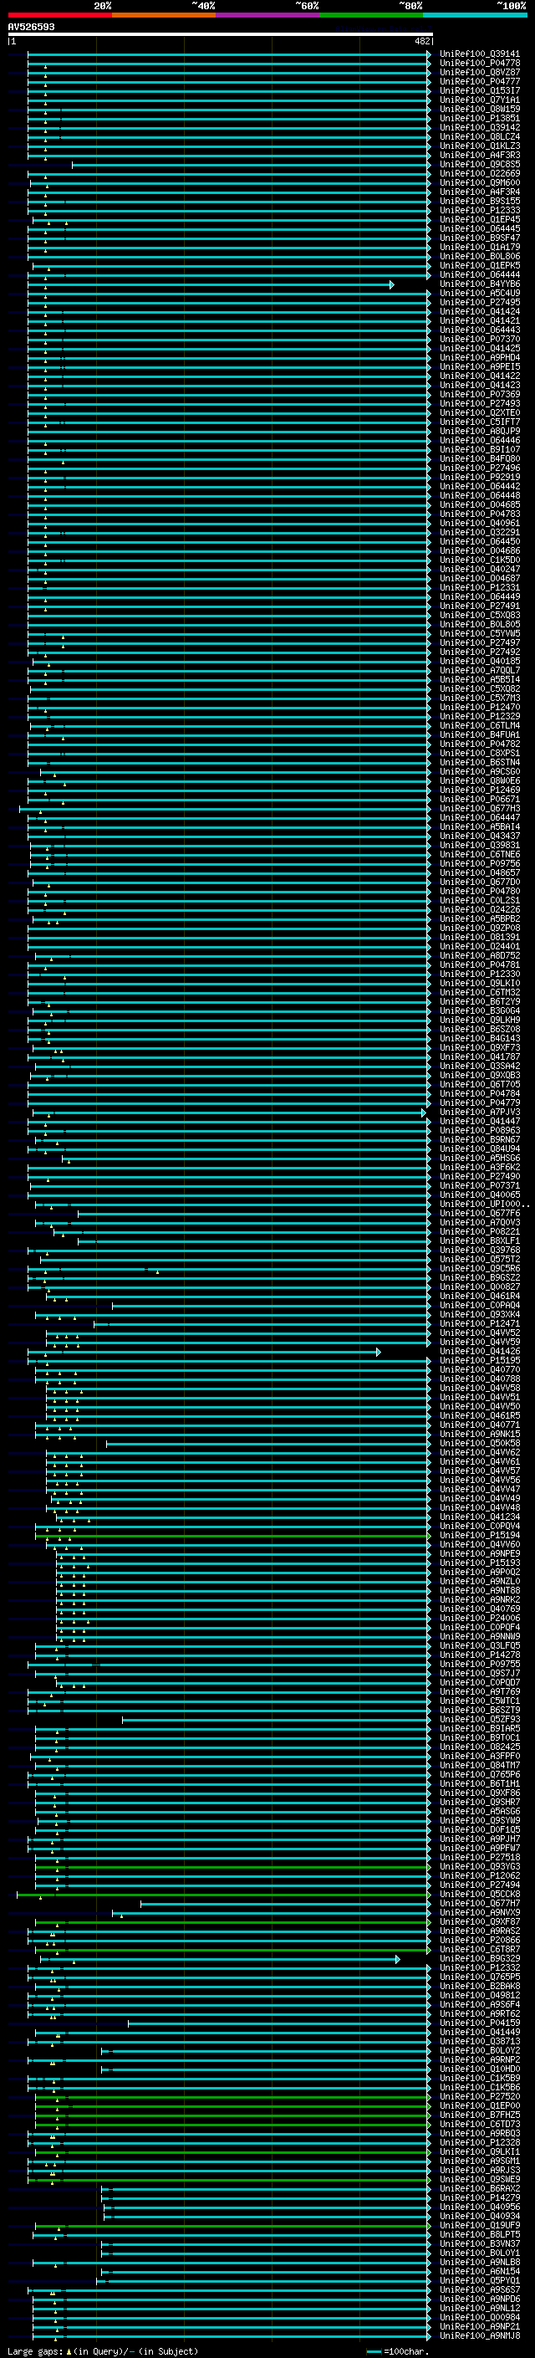Select hit label UniRef100_Q93XK4
The image size is (535, 2358).
480,1316
